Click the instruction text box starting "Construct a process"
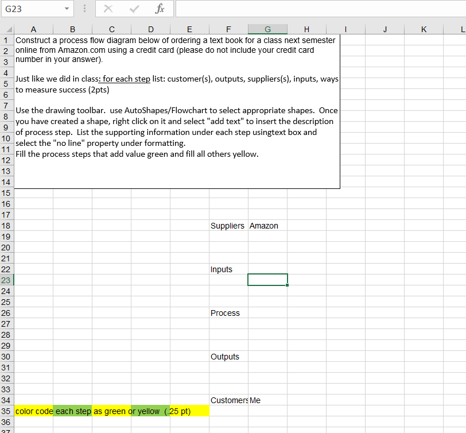Viewport: 466px width, 433px height. pos(177,111)
